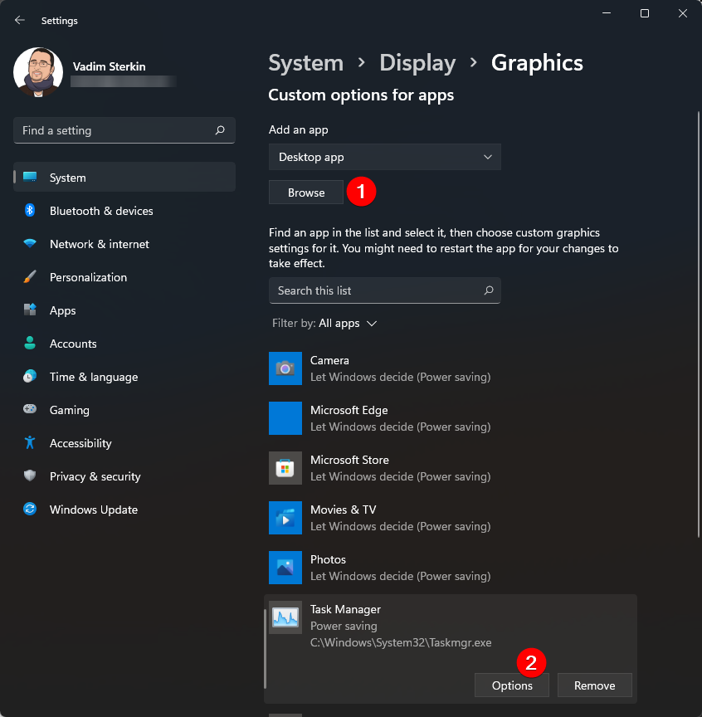Open Apps in the sidebar
702x717 pixels.
coord(124,310)
